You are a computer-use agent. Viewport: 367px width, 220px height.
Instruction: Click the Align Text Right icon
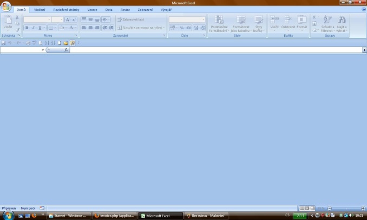97,28
